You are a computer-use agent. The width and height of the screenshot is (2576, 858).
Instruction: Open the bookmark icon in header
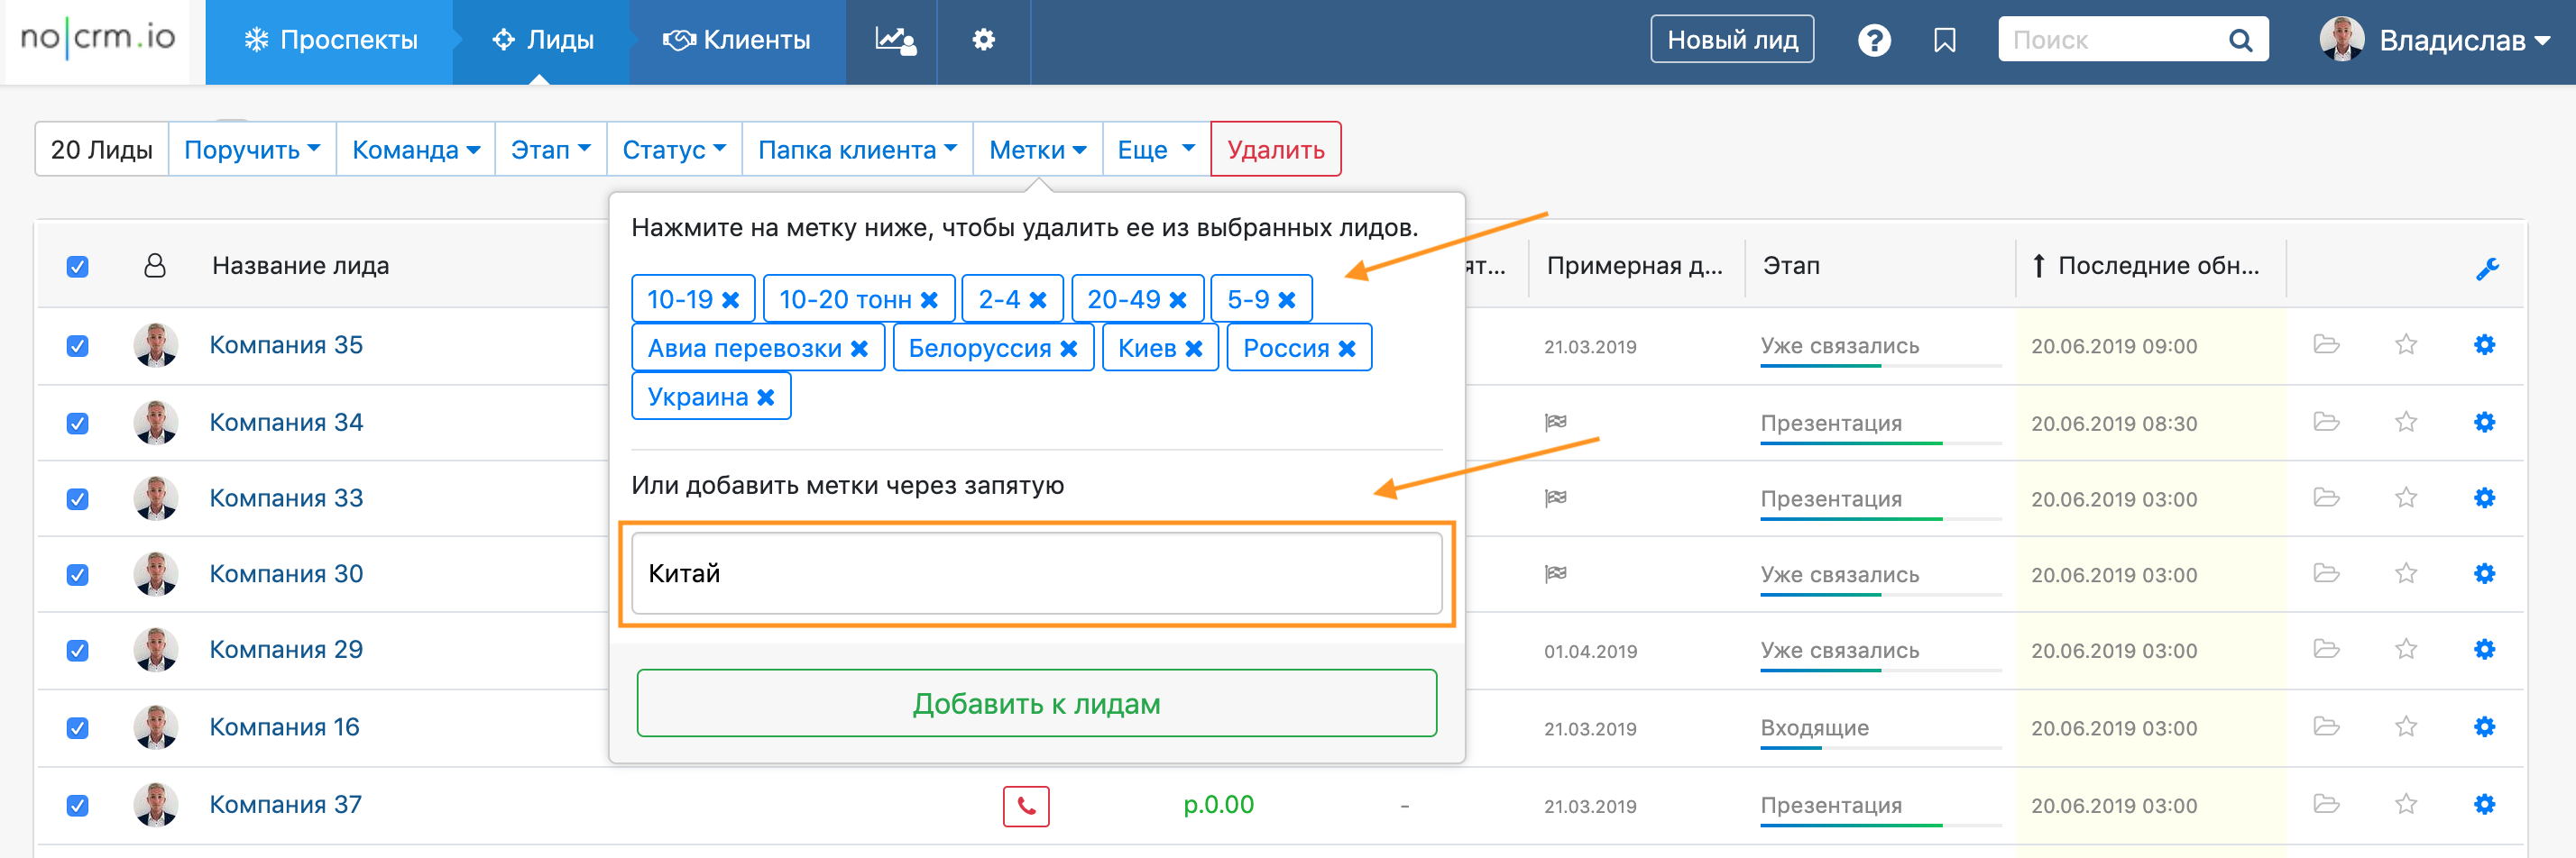pos(1944,40)
